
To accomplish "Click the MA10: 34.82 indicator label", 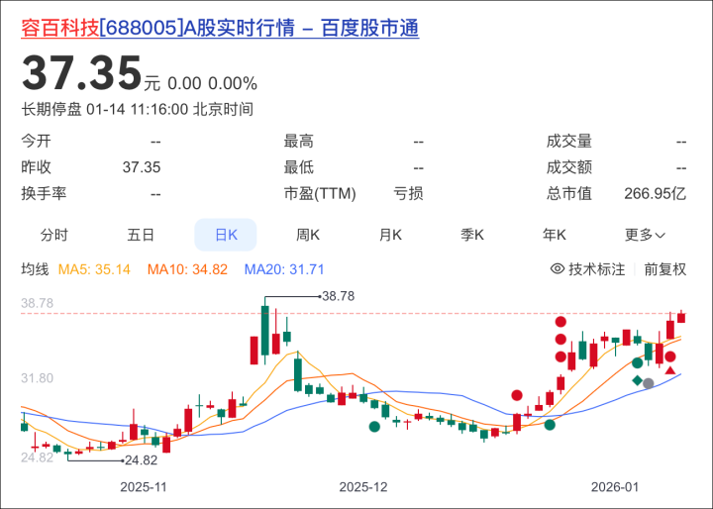I will click(x=187, y=269).
